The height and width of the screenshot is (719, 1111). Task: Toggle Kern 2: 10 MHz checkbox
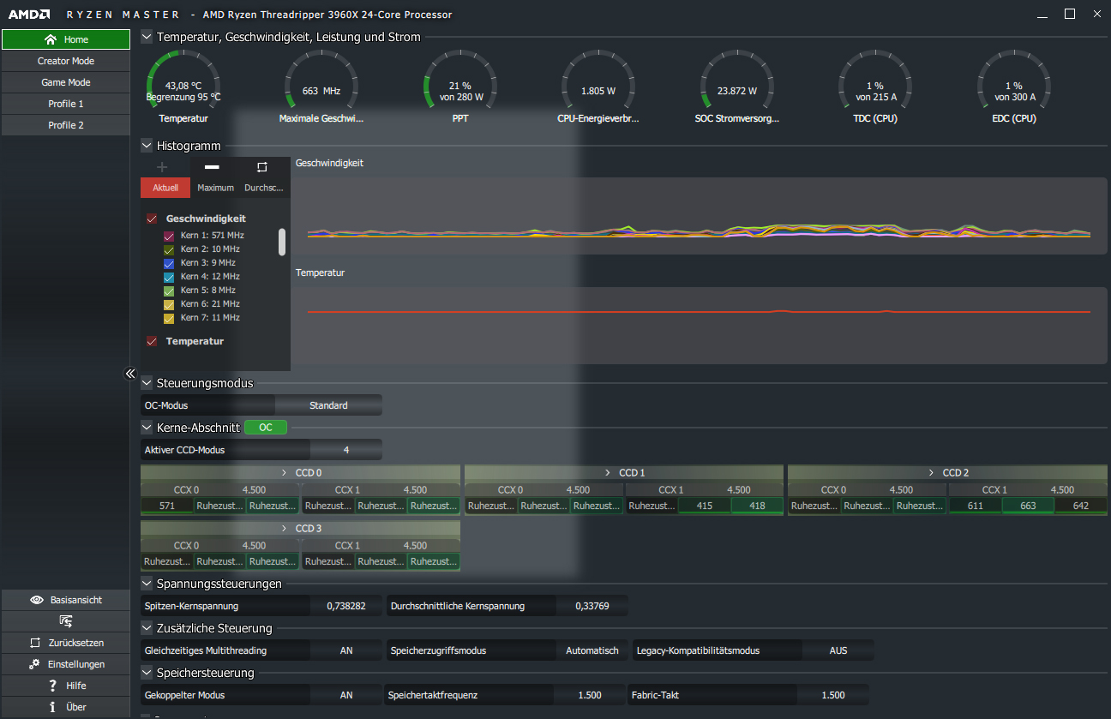pyautogui.click(x=169, y=249)
